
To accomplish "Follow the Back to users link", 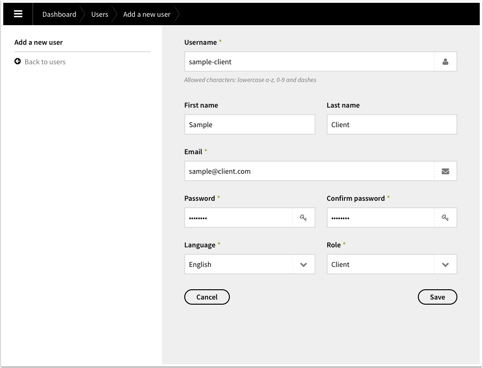I will 45,61.
